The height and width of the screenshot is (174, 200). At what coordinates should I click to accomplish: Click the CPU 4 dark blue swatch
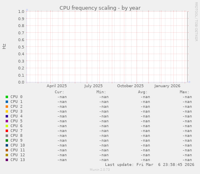[x=7, y=116]
